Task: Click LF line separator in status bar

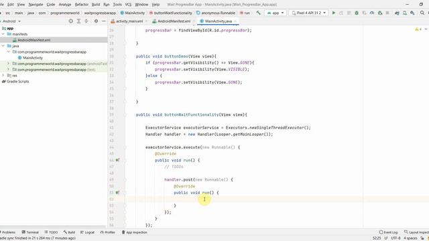Action: pyautogui.click(x=386, y=238)
